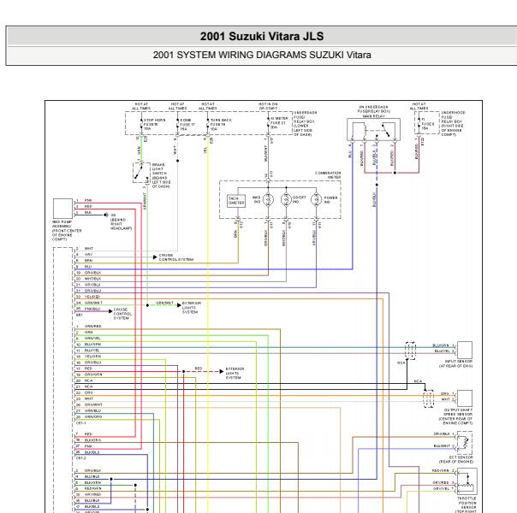Click the shielded connector near the Input Sensor
This screenshot has width=517, height=513.
coord(411,351)
